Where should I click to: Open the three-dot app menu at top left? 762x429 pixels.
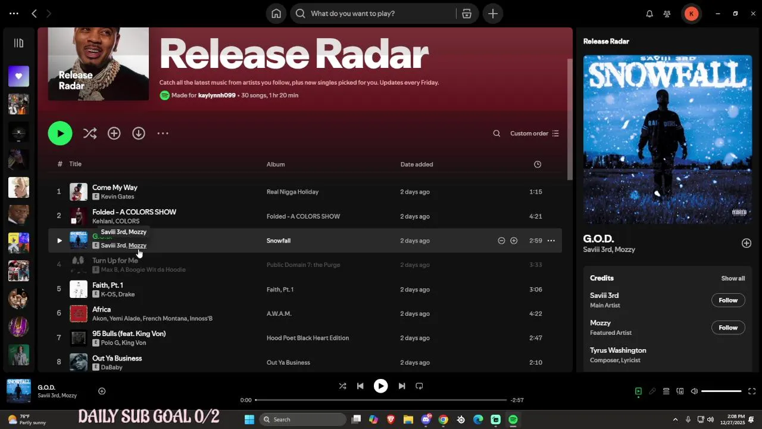(14, 13)
